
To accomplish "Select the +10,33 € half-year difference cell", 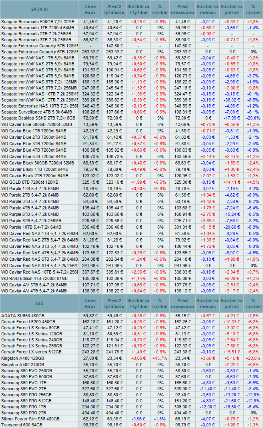I will (x=232, y=322).
